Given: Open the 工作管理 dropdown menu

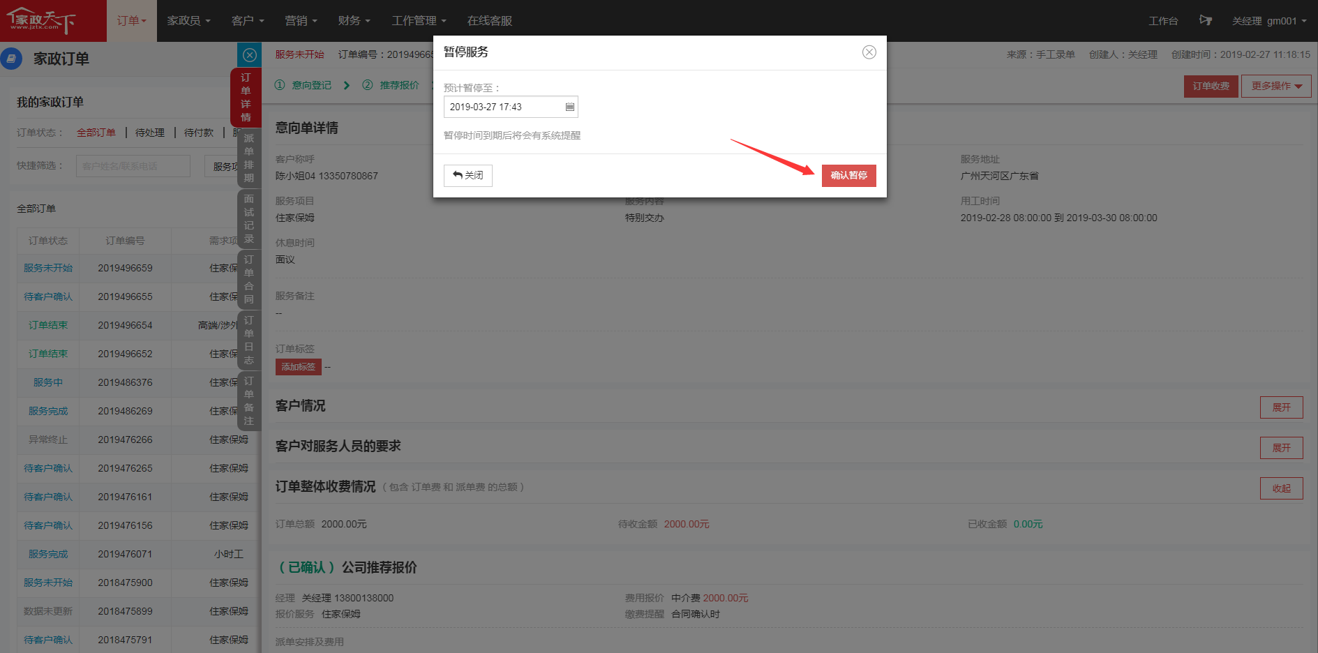Looking at the screenshot, I should click(419, 21).
